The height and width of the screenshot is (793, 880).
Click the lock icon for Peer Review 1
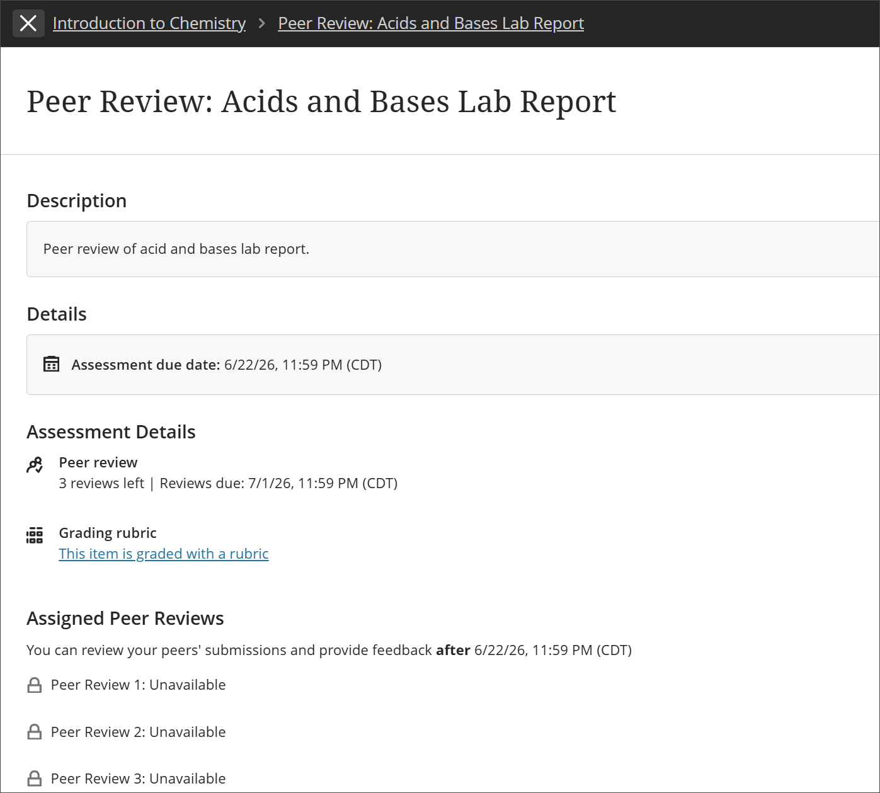[35, 685]
